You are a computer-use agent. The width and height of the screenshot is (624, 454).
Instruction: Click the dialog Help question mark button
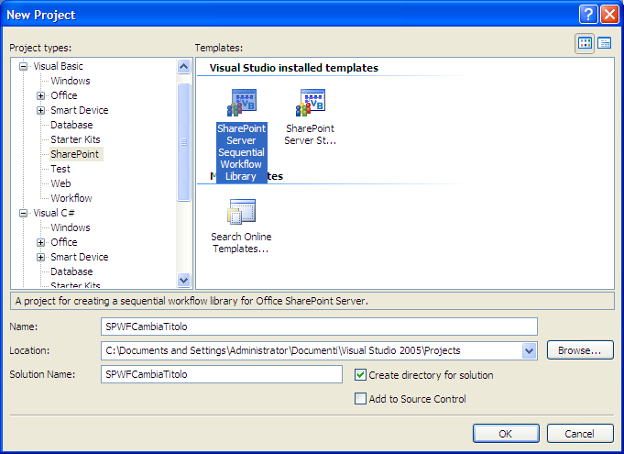click(587, 15)
